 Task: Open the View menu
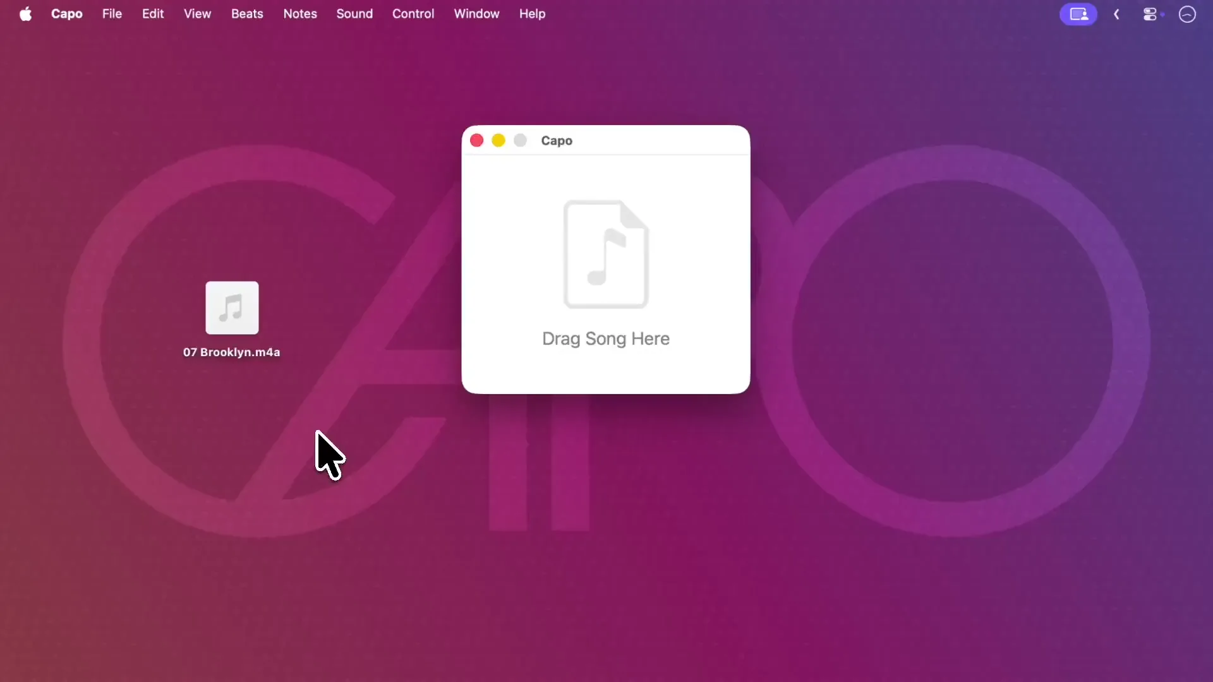(x=197, y=14)
